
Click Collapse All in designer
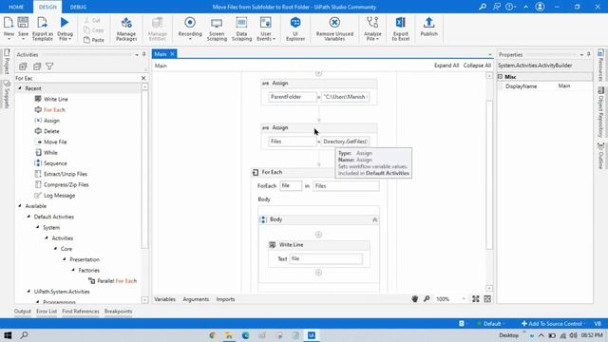pyautogui.click(x=477, y=66)
